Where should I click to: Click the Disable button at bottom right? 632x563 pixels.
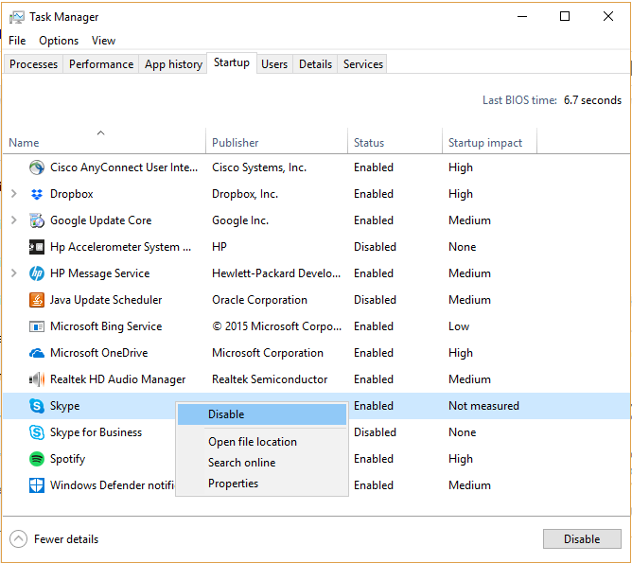coord(582,538)
